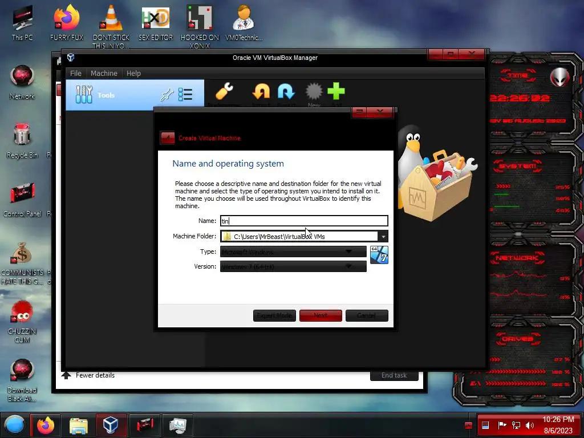This screenshot has height=438, width=584.
Task: Click the alien head icon in gadget
Action: [560, 78]
